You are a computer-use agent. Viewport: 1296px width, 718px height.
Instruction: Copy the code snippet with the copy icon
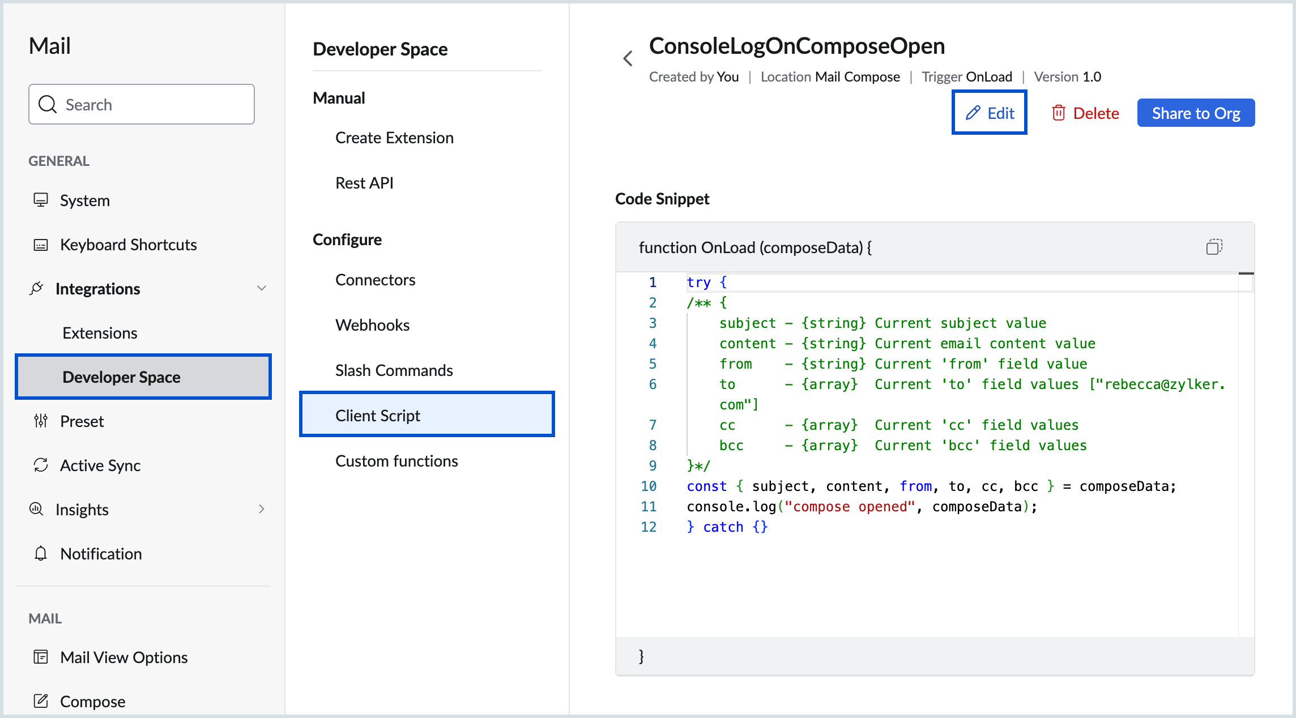(x=1213, y=247)
